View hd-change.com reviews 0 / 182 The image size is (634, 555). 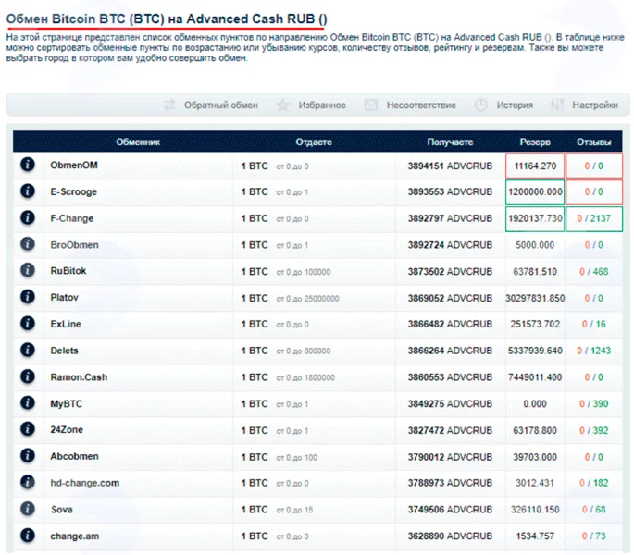coord(593,483)
